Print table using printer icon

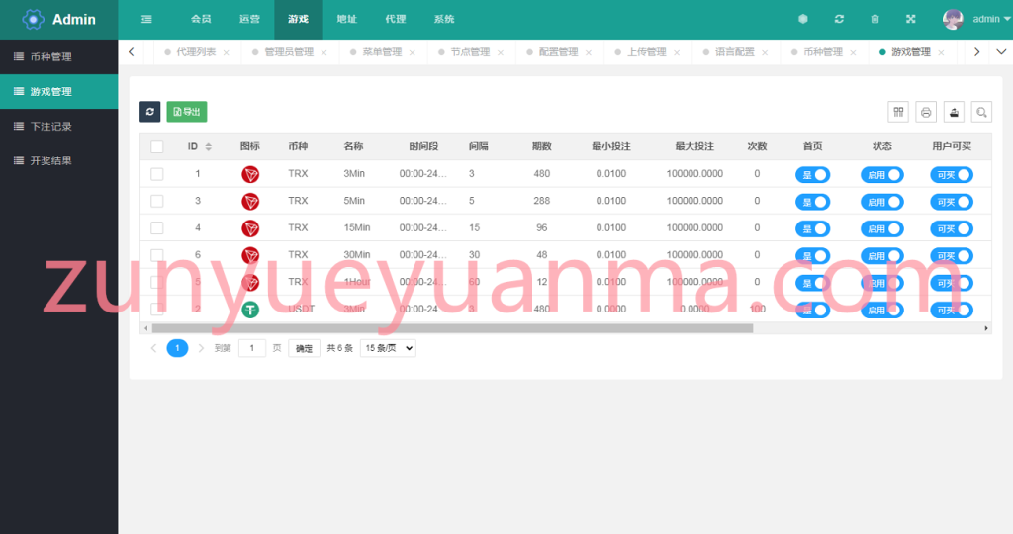926,112
